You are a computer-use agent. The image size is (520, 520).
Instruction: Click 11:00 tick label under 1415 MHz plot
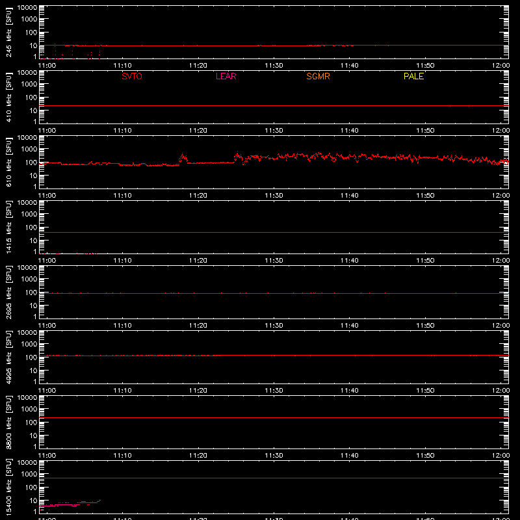tap(47, 261)
